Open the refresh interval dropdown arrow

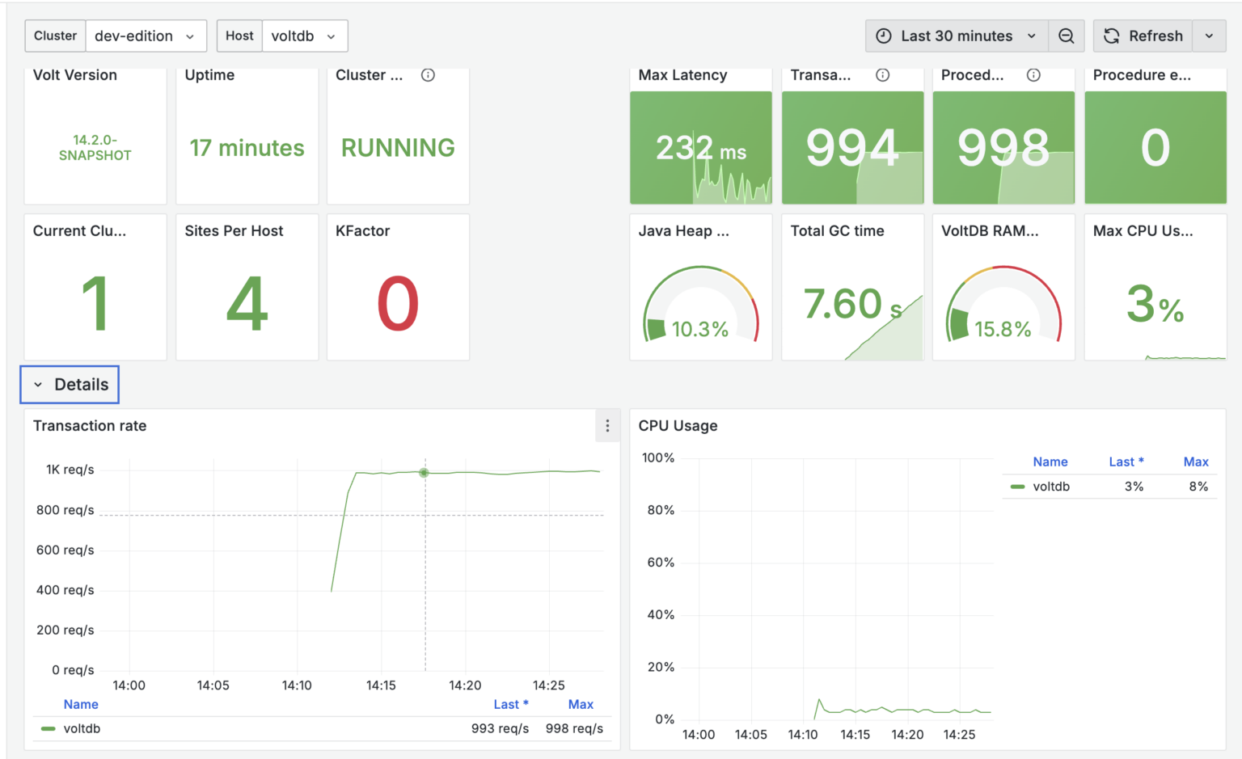1209,36
